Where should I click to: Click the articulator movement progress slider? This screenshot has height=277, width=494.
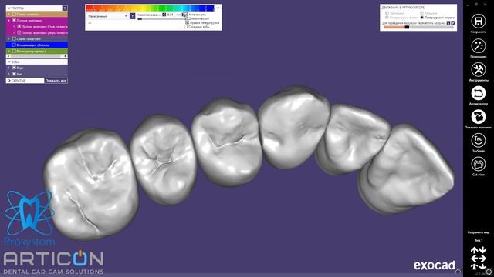(418, 28)
